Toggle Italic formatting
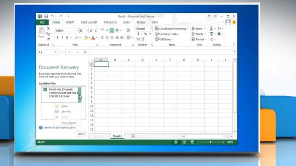 [x=62, y=38]
